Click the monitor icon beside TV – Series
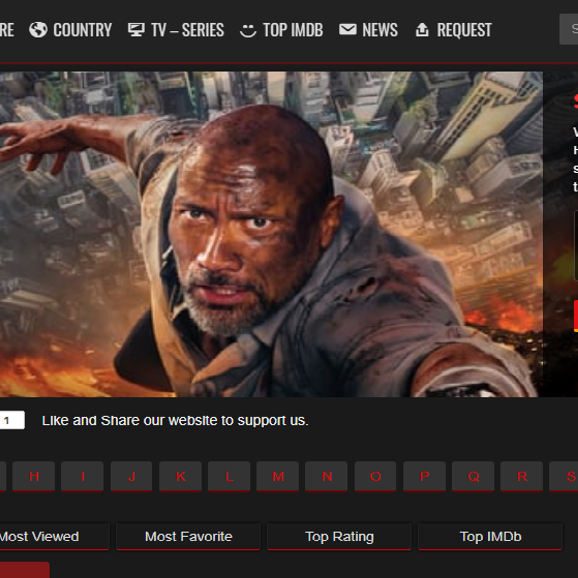Screen dimensions: 578x578 click(136, 30)
